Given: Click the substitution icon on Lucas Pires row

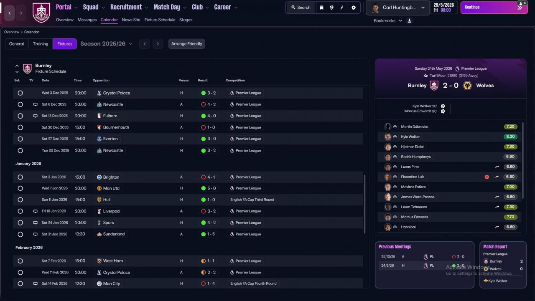Looking at the screenshot, I should tap(497, 167).
